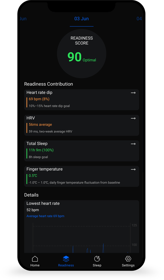Screen dimensions: 164x280
Task: Tap the Average heart rate 69 bpm link
Action: click(x=45, y=216)
